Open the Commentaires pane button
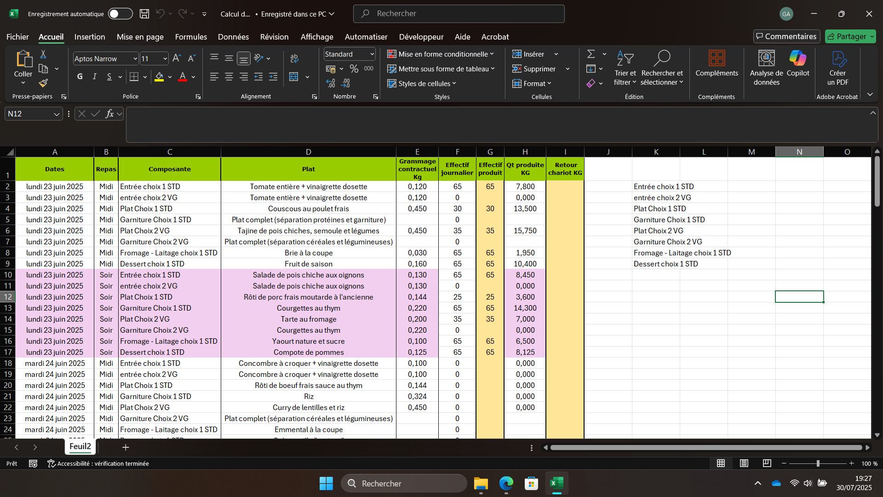Image resolution: width=883 pixels, height=497 pixels. coord(786,36)
